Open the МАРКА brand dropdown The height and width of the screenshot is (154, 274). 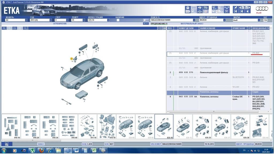[x=259, y=20]
